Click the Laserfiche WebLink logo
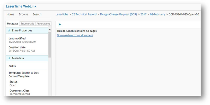This screenshot has width=210, height=105. click(x=21, y=6)
